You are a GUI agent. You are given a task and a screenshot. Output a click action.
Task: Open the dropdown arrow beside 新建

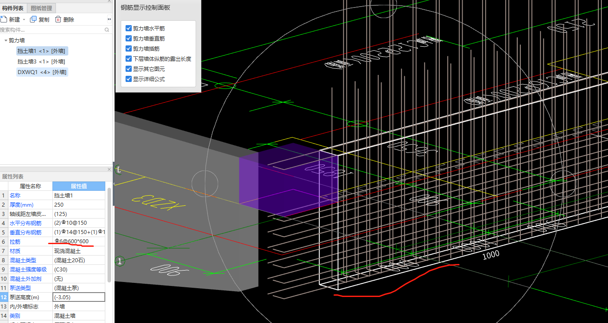point(24,19)
